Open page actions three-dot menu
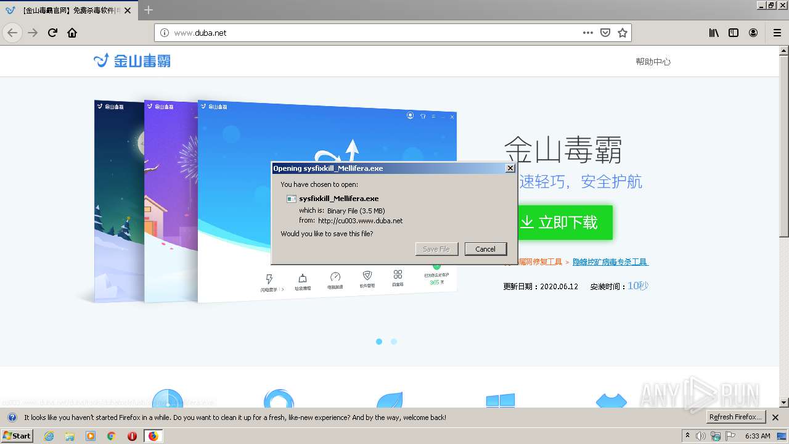The width and height of the screenshot is (789, 444). [588, 33]
